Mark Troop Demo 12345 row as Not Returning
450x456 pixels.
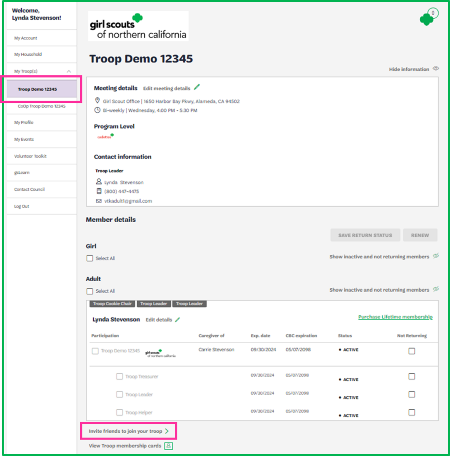412,351
